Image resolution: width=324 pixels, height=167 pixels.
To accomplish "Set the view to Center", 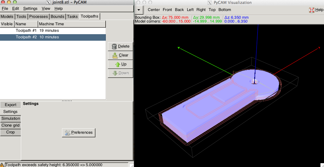I will [154, 10].
